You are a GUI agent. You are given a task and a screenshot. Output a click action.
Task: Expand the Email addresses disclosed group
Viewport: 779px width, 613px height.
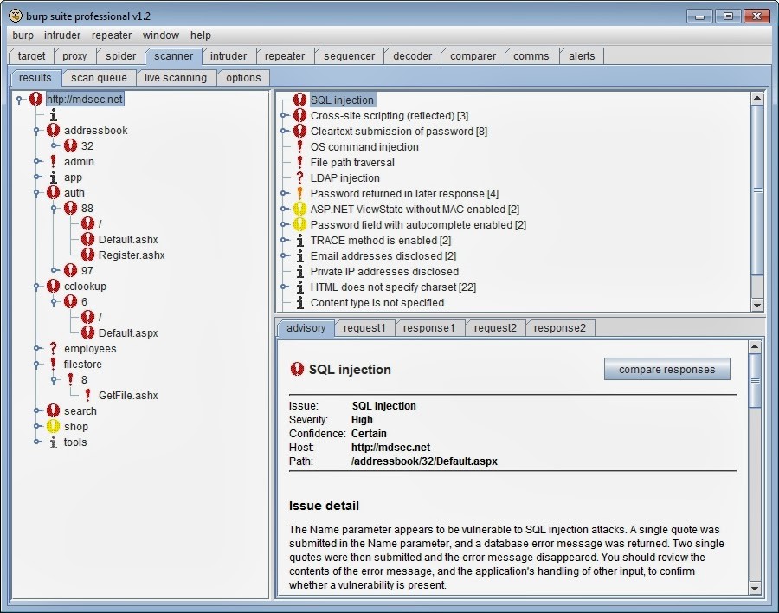(284, 255)
